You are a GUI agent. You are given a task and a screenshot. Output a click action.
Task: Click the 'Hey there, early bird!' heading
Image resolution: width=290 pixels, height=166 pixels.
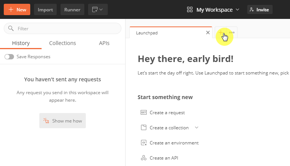186,59
